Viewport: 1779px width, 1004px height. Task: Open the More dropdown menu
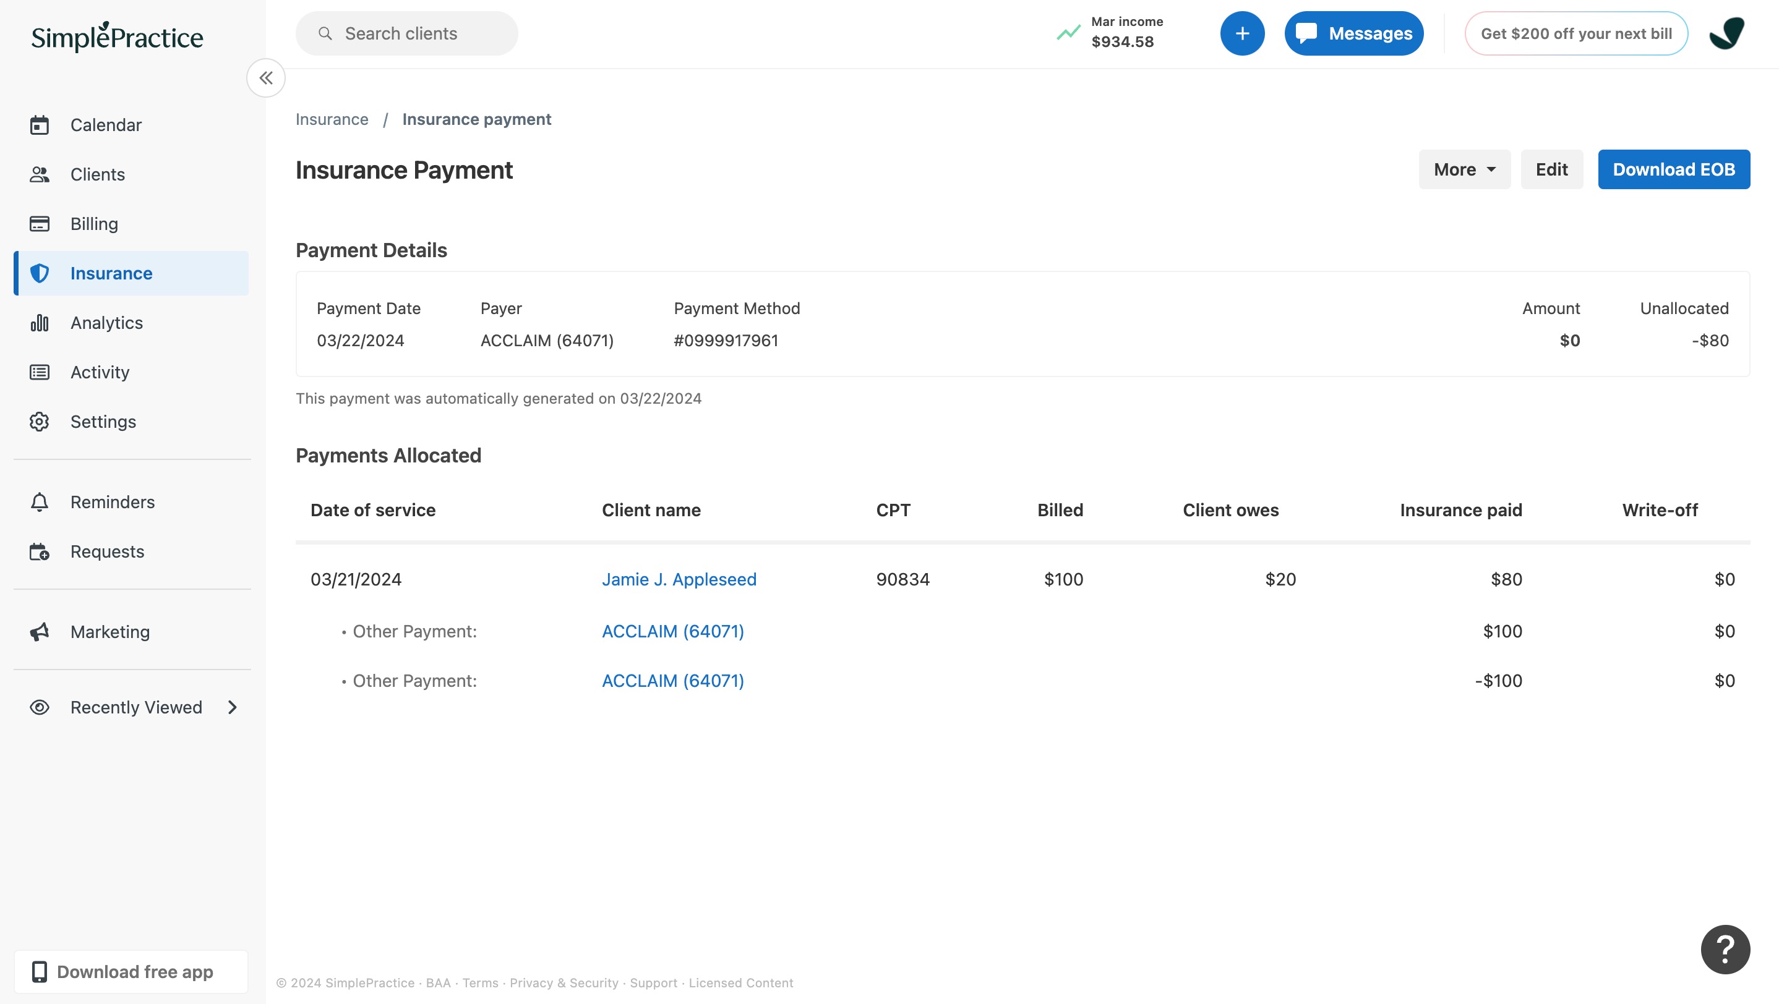click(1464, 169)
